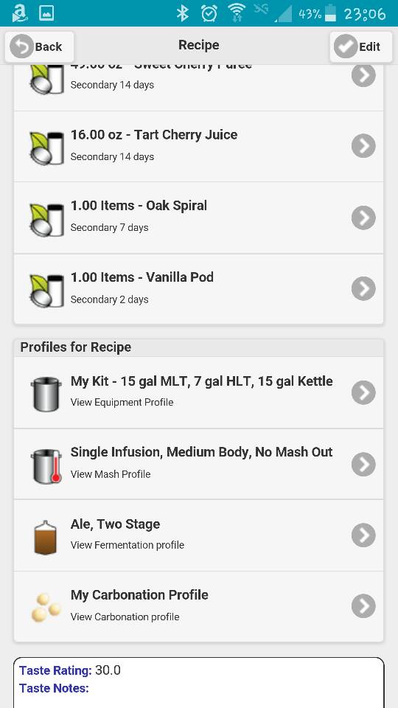Tap the mash profile thermometer pot icon

point(47,466)
